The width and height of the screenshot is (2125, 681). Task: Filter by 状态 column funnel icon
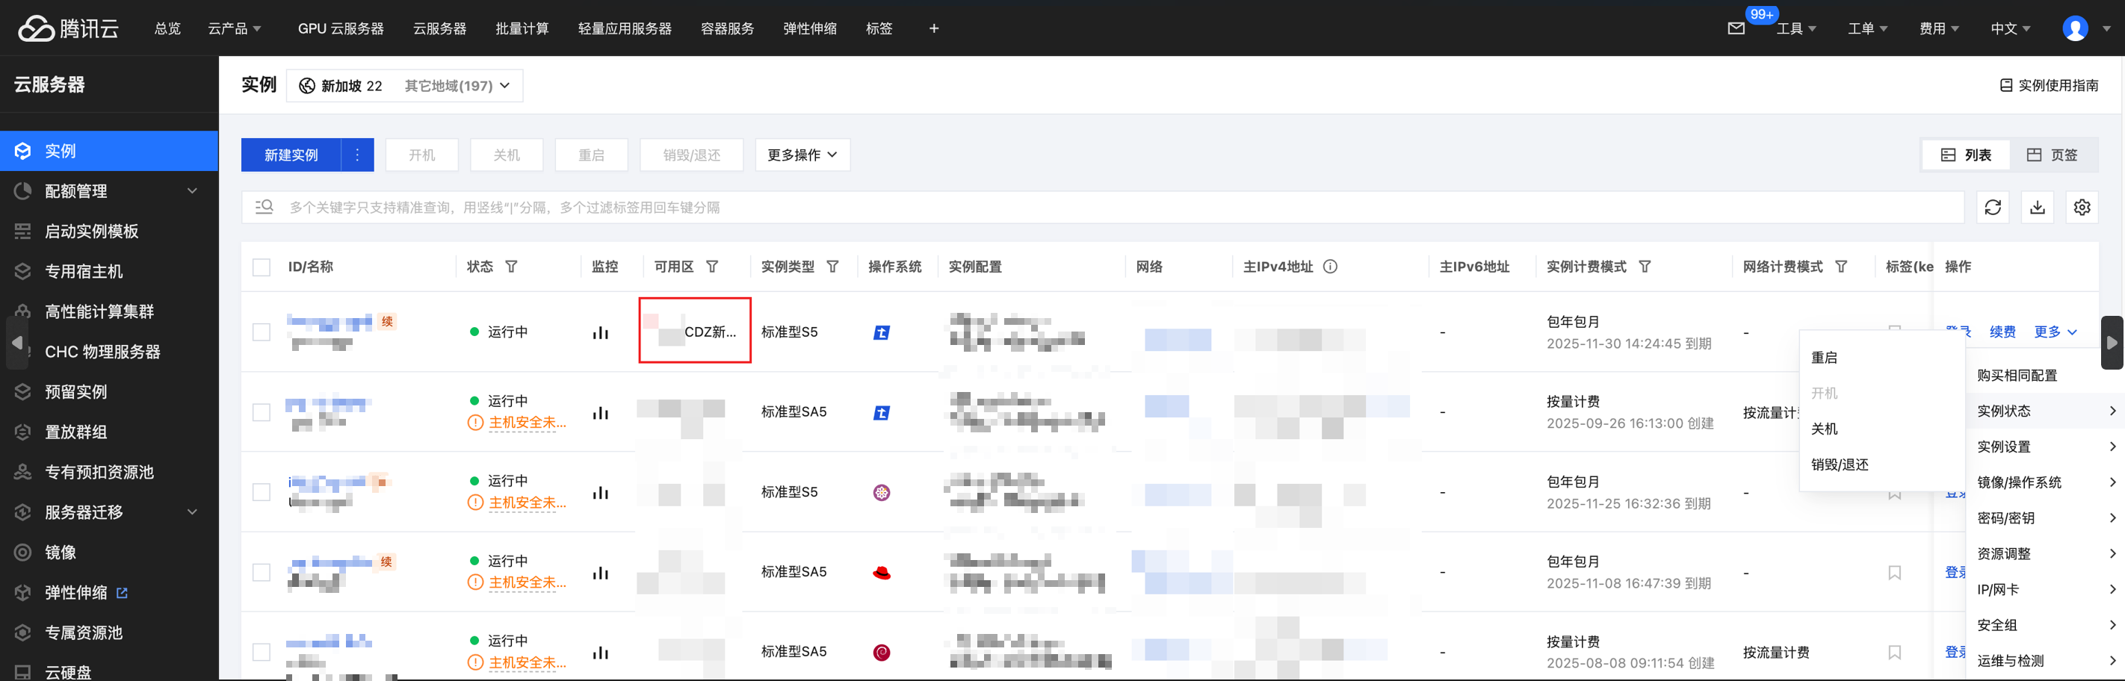(x=512, y=267)
